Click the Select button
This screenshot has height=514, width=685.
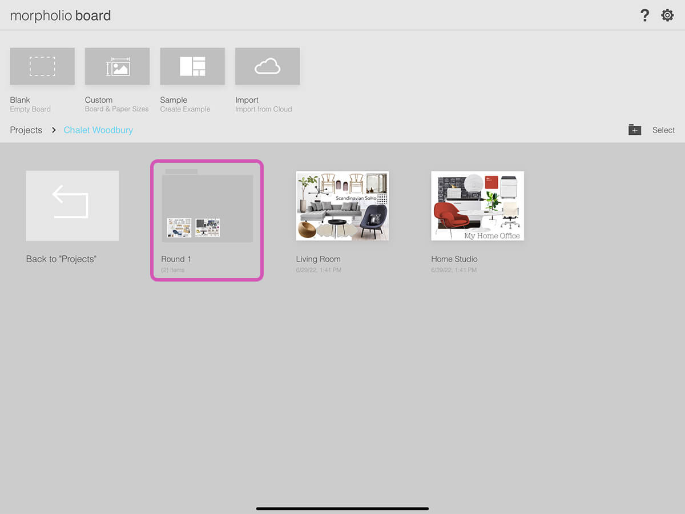click(x=663, y=130)
